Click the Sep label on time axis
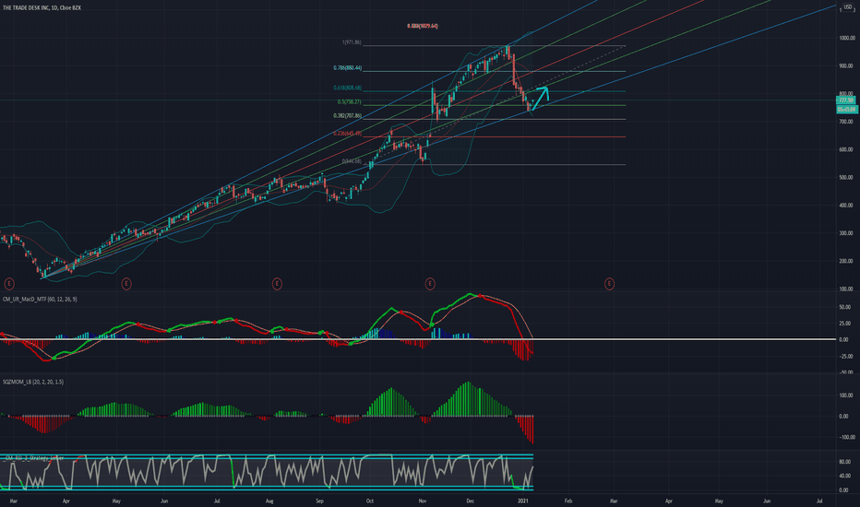The height and width of the screenshot is (507, 860). point(320,501)
